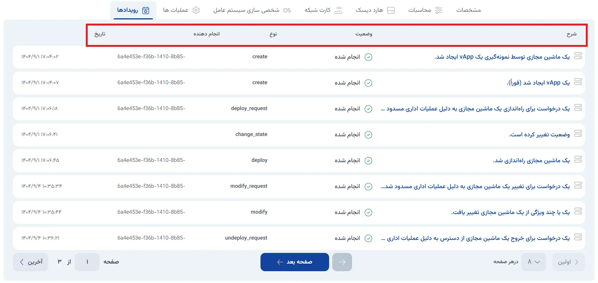Click server icon beside 'یک ماشین مجازی راه‌اندازی شد'
Image resolution: width=598 pixels, height=283 pixels.
(578, 159)
